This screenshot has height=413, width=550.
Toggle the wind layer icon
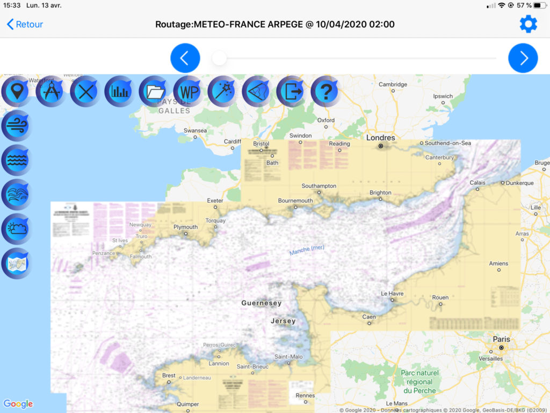click(16, 126)
